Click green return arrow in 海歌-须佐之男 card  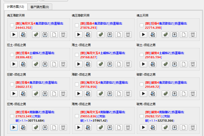(101, 94)
